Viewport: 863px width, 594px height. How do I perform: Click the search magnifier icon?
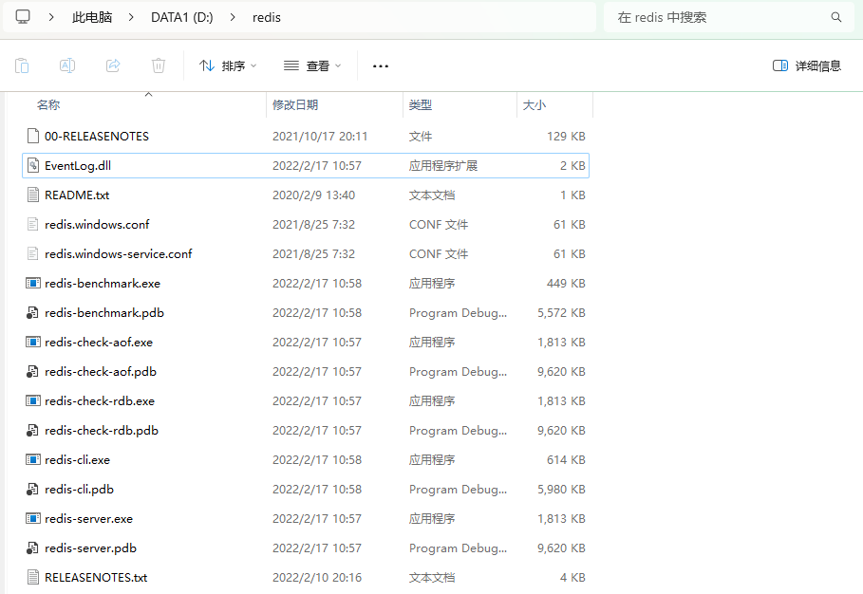tap(836, 18)
